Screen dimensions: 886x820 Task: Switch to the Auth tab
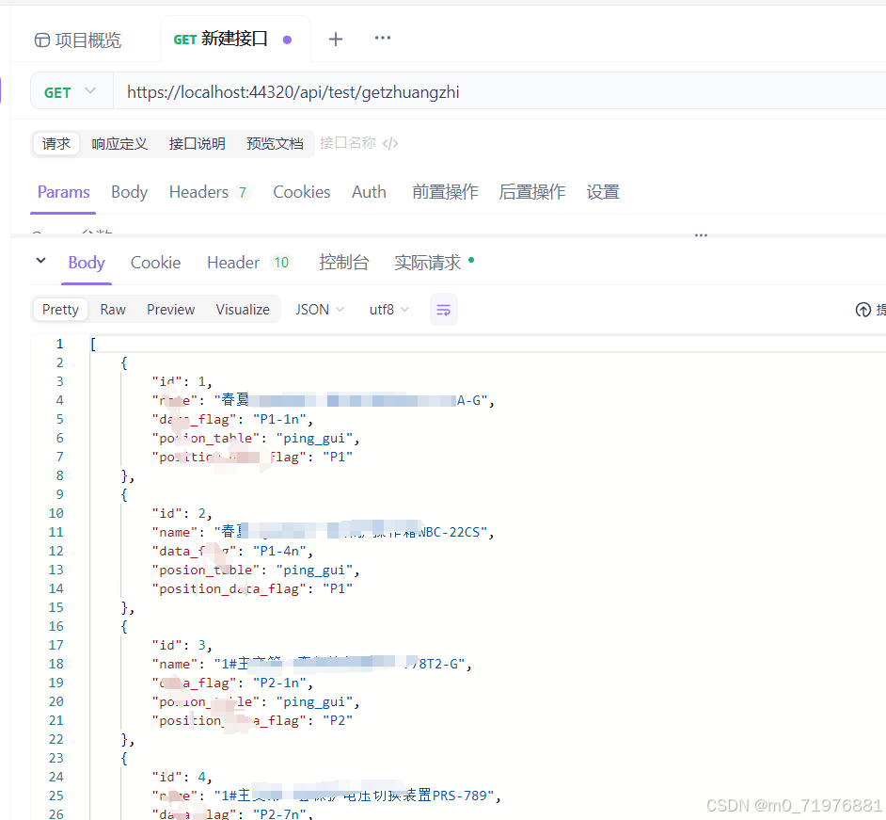pyautogui.click(x=369, y=191)
